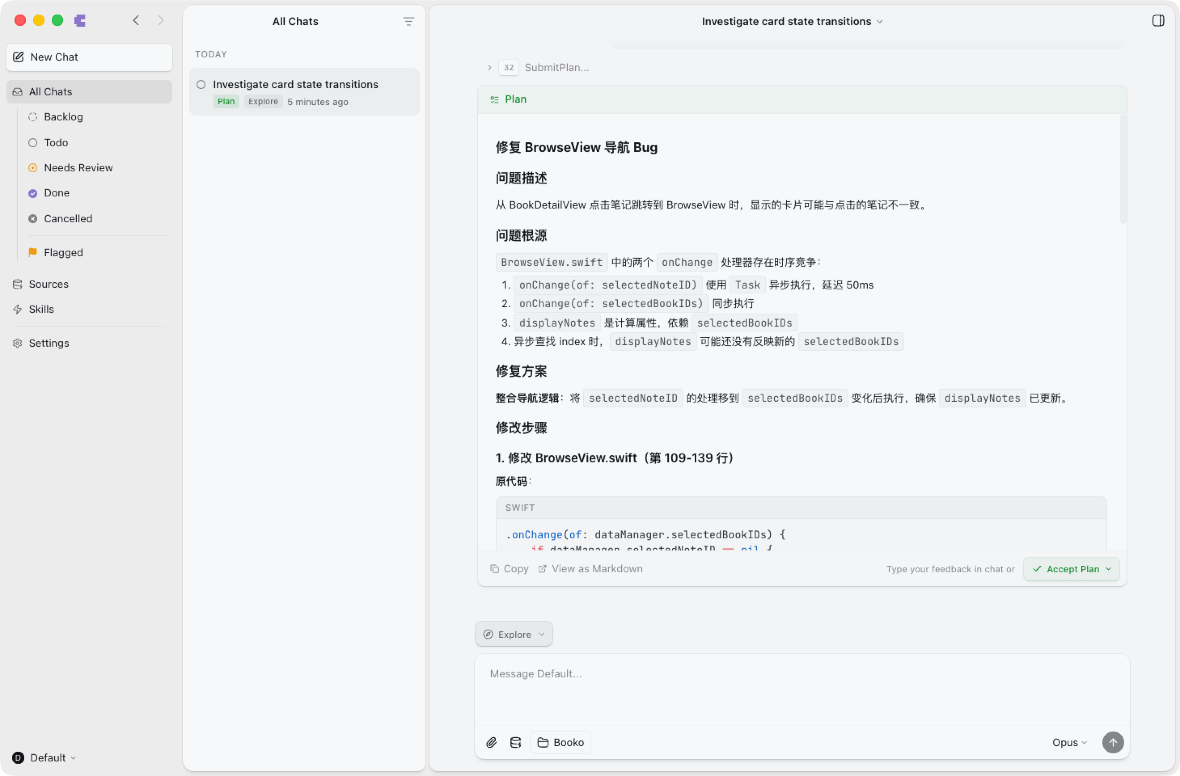
Task: Toggle status circle of Investigate card chat
Action: click(201, 85)
